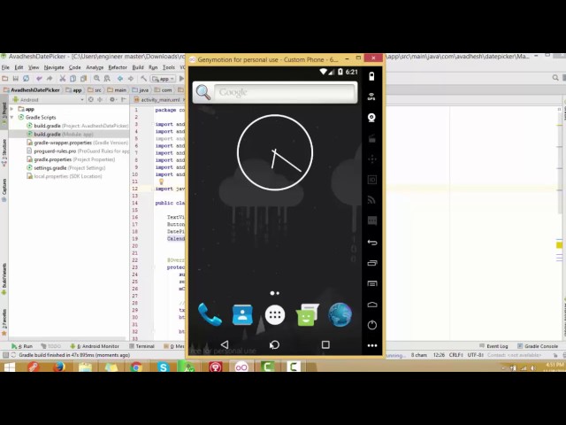Screen dimensions: 566x425
Task: Toggle the Captures side tool window
Action: click(4, 189)
